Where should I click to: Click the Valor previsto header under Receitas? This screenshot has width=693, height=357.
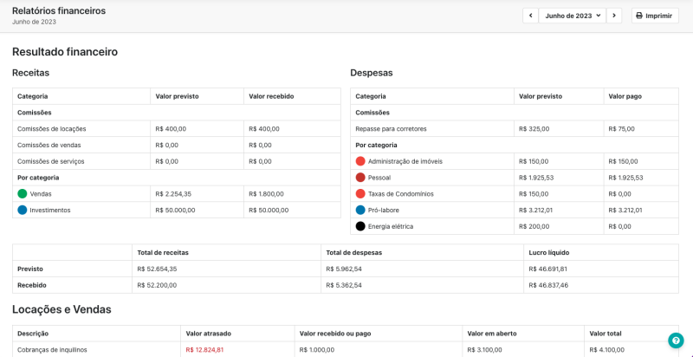(177, 96)
